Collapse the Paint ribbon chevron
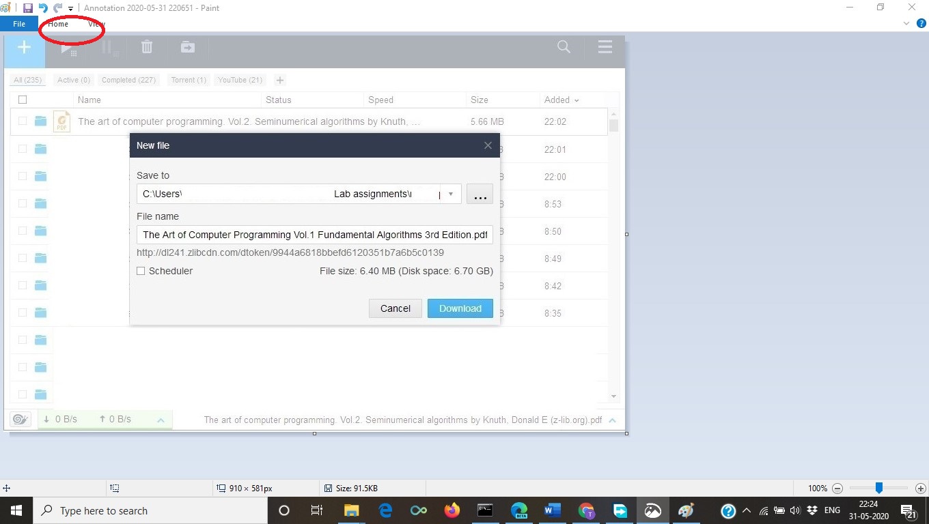 click(906, 23)
